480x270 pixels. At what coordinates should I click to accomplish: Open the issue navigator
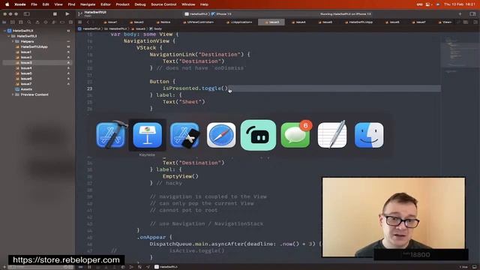[37, 22]
